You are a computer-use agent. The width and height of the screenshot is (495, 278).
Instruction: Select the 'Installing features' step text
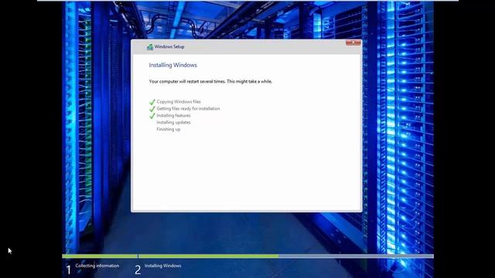pos(173,116)
